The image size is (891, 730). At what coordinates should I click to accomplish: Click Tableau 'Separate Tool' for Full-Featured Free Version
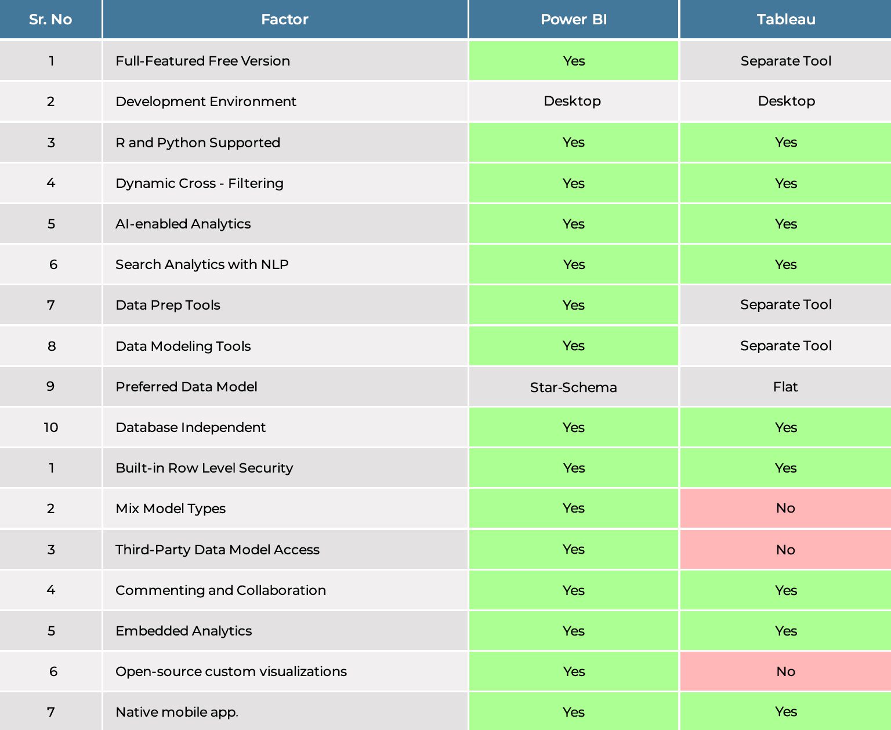786,61
